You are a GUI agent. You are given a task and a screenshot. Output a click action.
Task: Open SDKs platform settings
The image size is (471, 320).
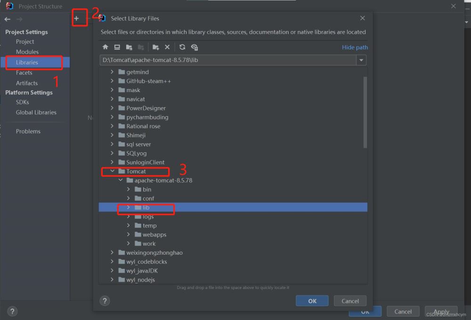(23, 102)
